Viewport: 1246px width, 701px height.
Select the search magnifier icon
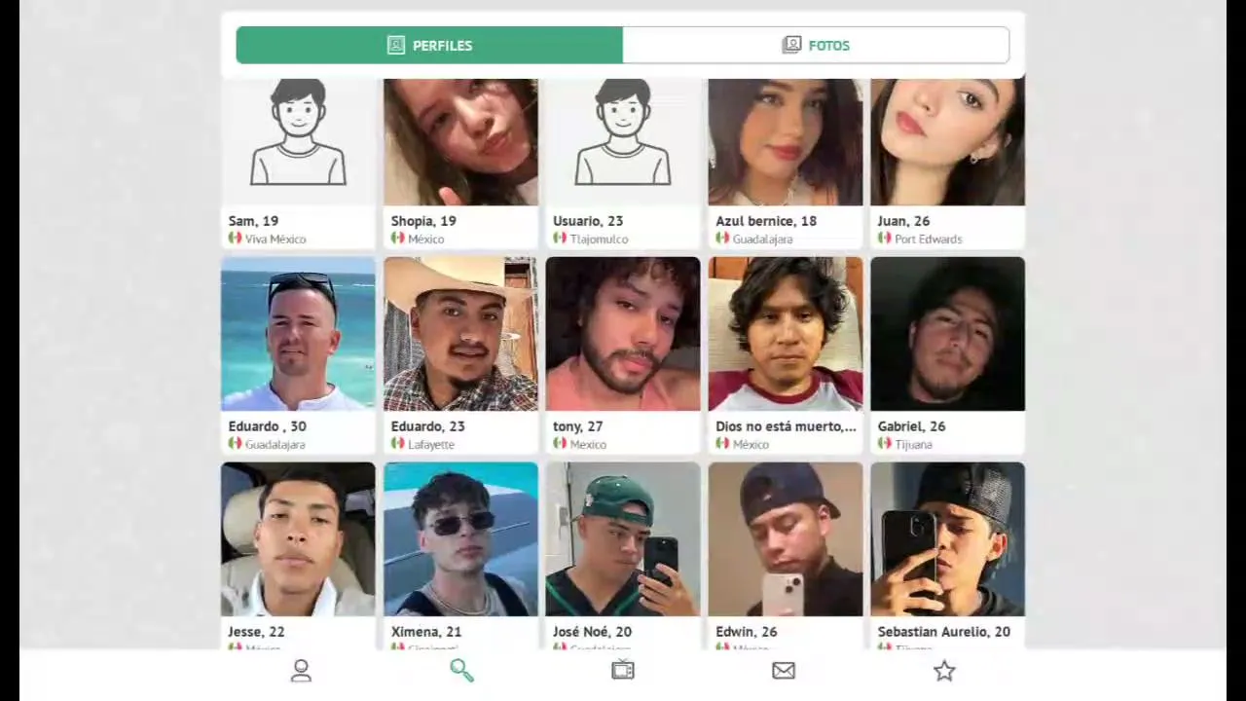tap(461, 671)
